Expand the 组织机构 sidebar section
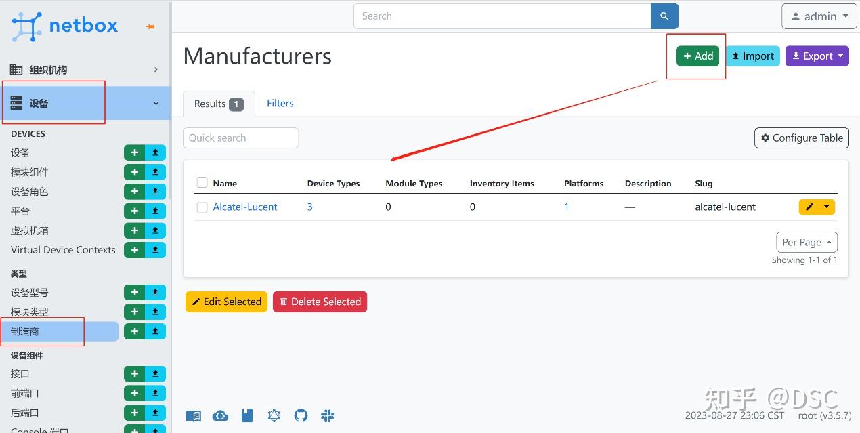 coord(85,70)
